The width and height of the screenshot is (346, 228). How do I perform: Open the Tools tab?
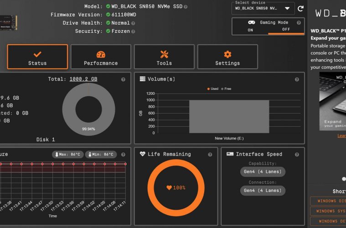[x=164, y=57]
